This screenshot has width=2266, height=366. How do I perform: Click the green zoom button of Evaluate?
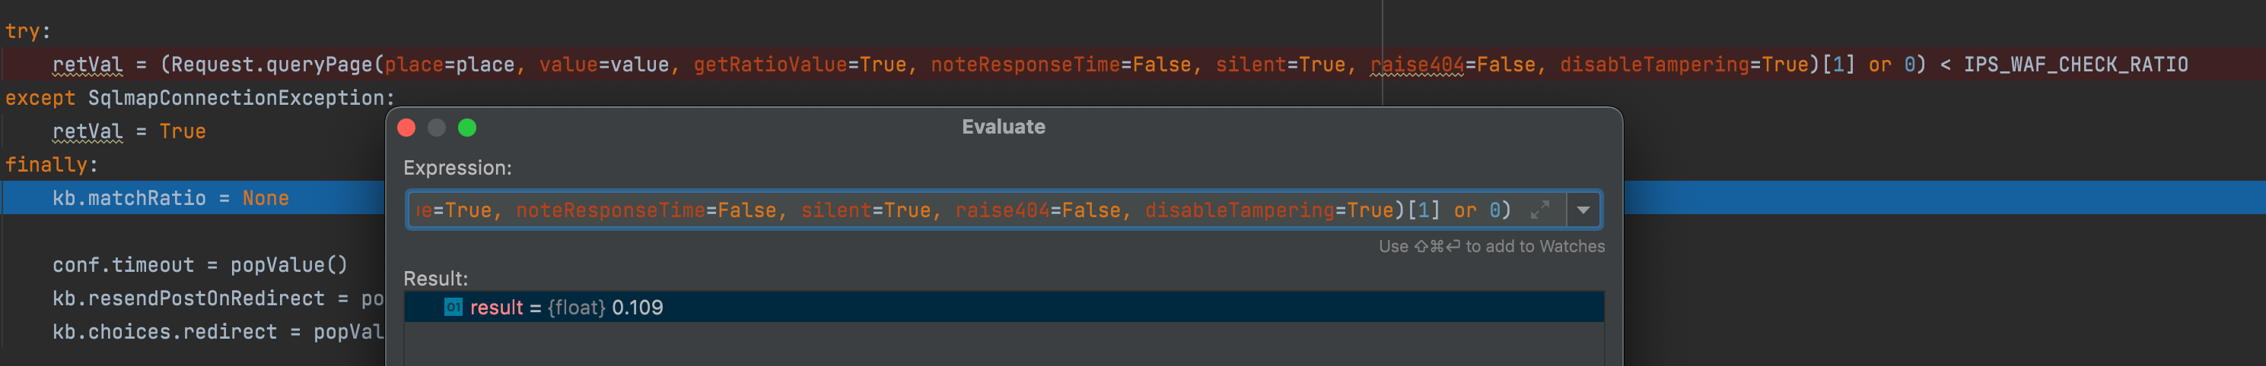[467, 128]
